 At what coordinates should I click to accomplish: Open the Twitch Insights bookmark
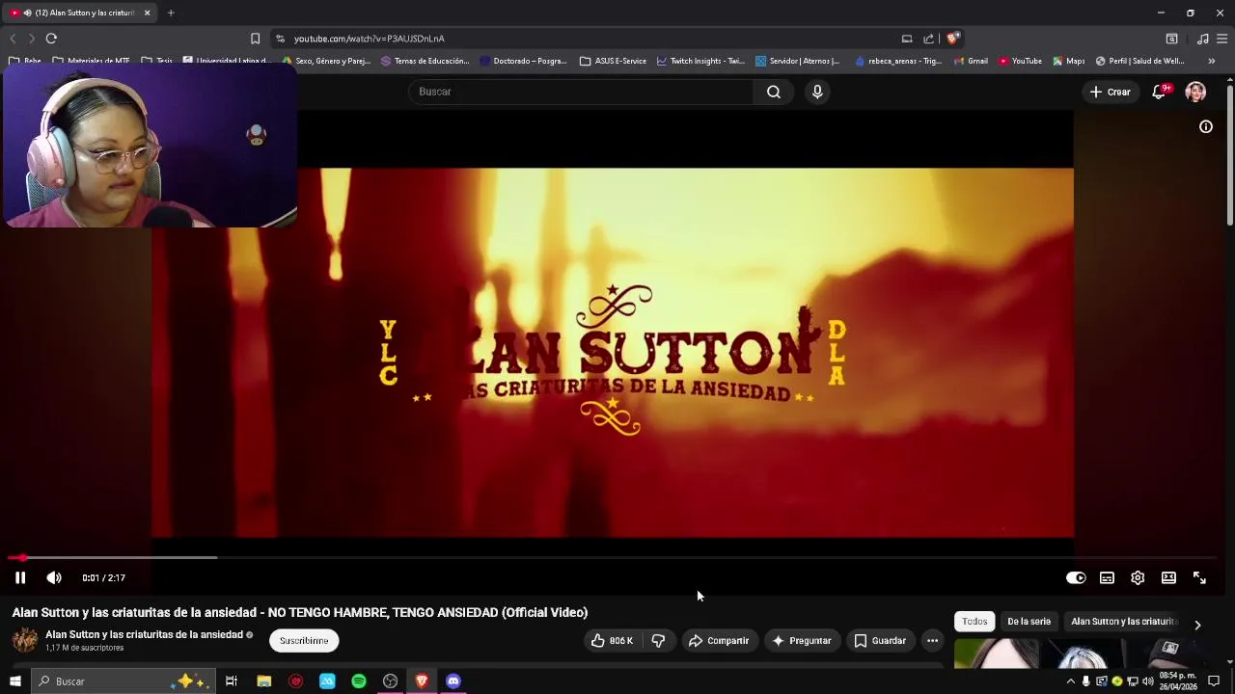[700, 61]
